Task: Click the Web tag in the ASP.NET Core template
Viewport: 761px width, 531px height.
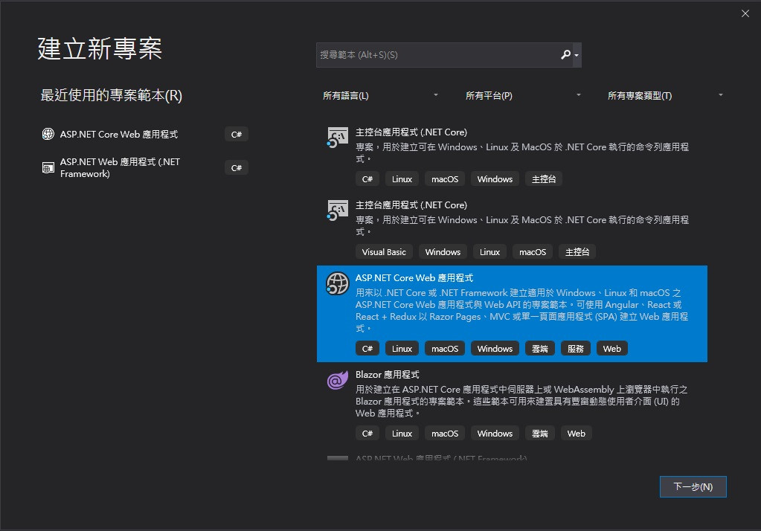Action: 612,349
